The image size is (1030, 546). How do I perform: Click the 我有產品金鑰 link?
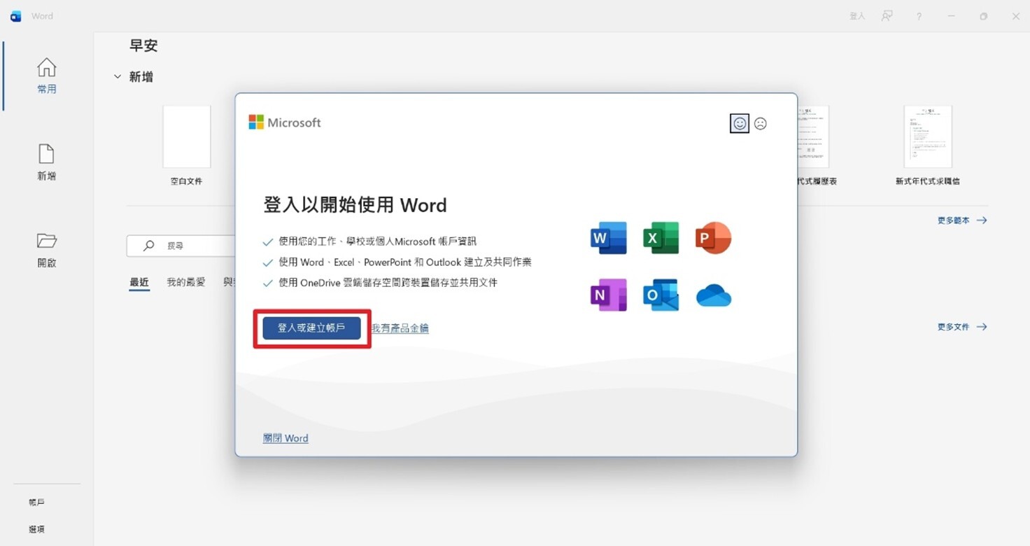400,328
